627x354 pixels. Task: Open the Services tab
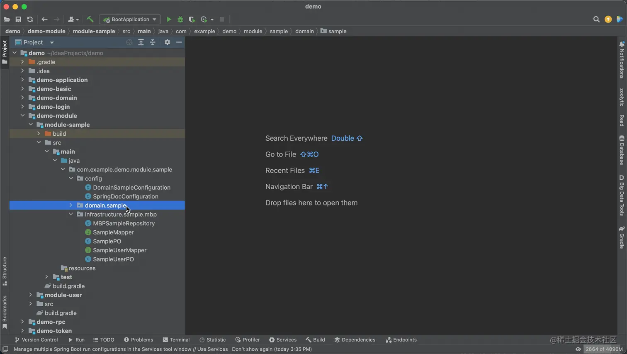(283, 340)
